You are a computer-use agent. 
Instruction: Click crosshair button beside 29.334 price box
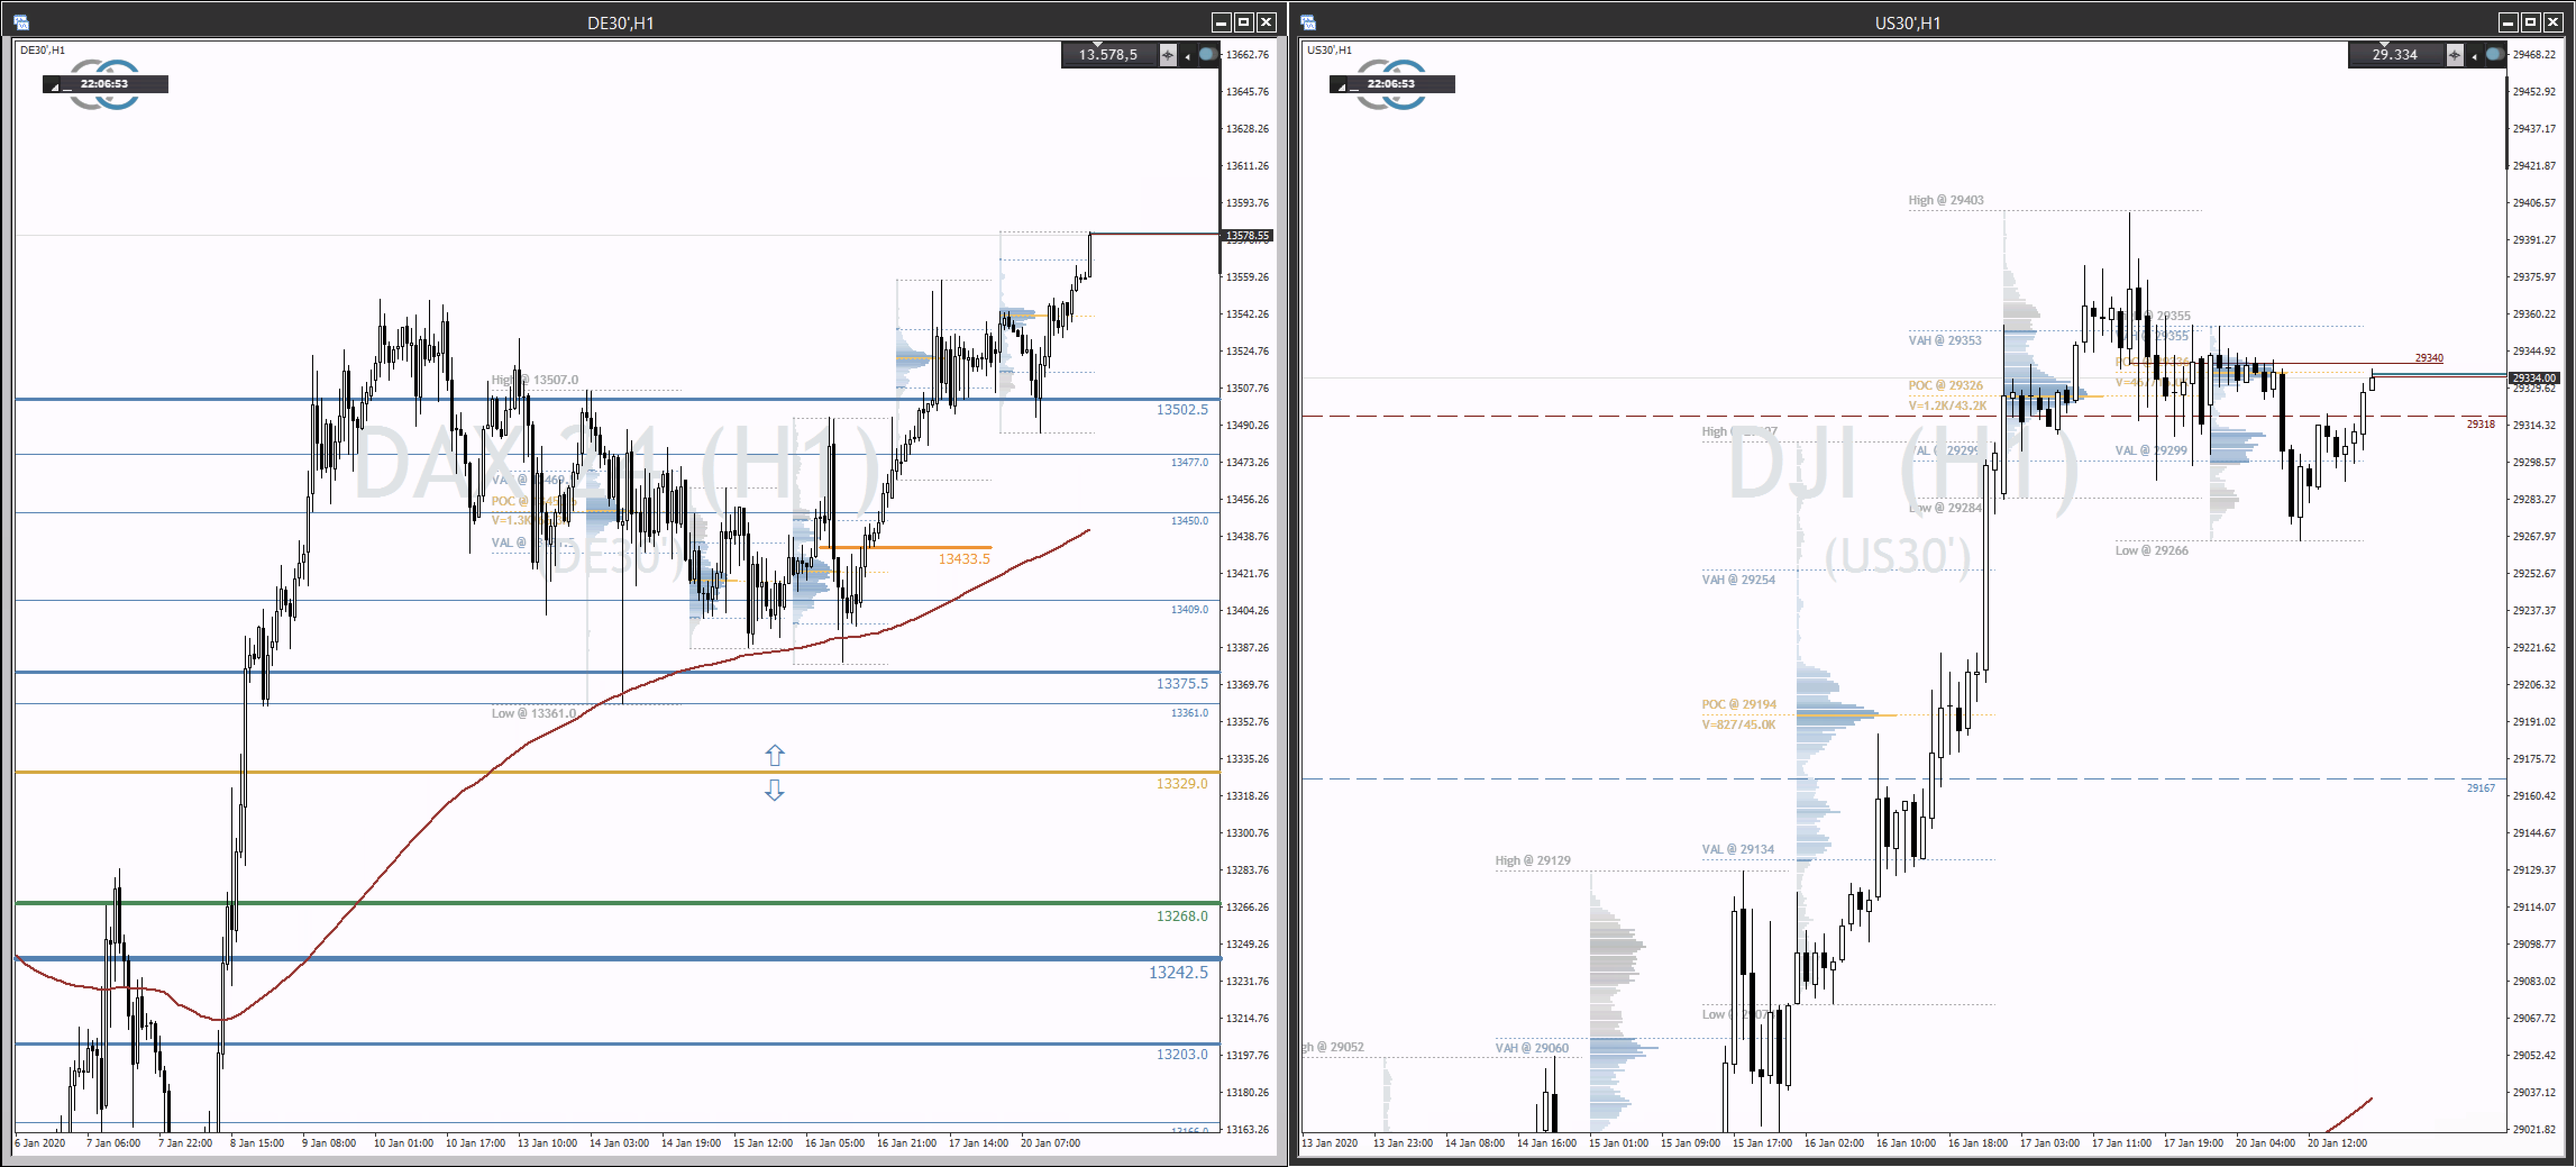[x=2454, y=55]
